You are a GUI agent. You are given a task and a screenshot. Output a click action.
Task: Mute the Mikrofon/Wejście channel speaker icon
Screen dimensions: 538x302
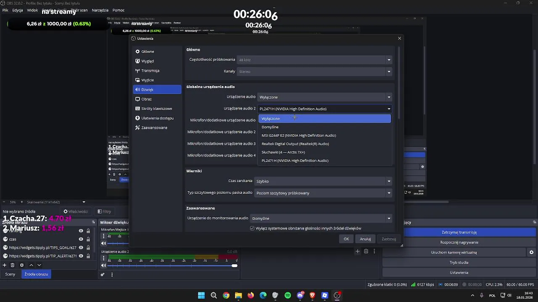coord(104,243)
